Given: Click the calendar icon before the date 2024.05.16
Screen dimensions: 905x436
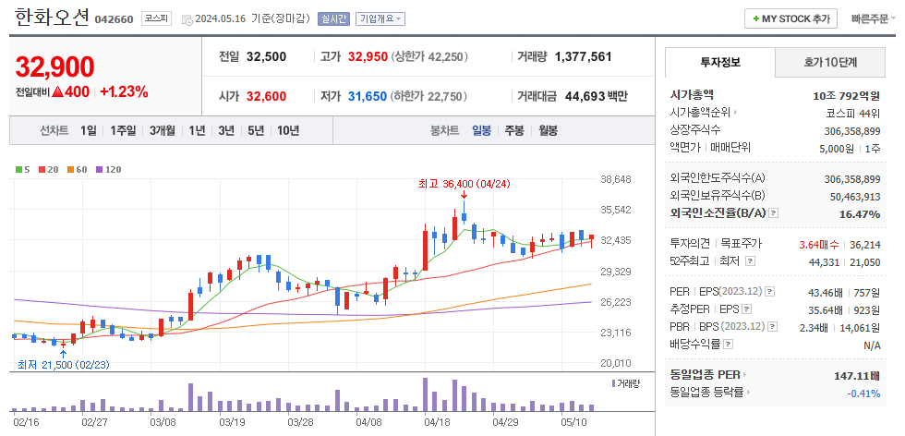Looking at the screenshot, I should (187, 19).
